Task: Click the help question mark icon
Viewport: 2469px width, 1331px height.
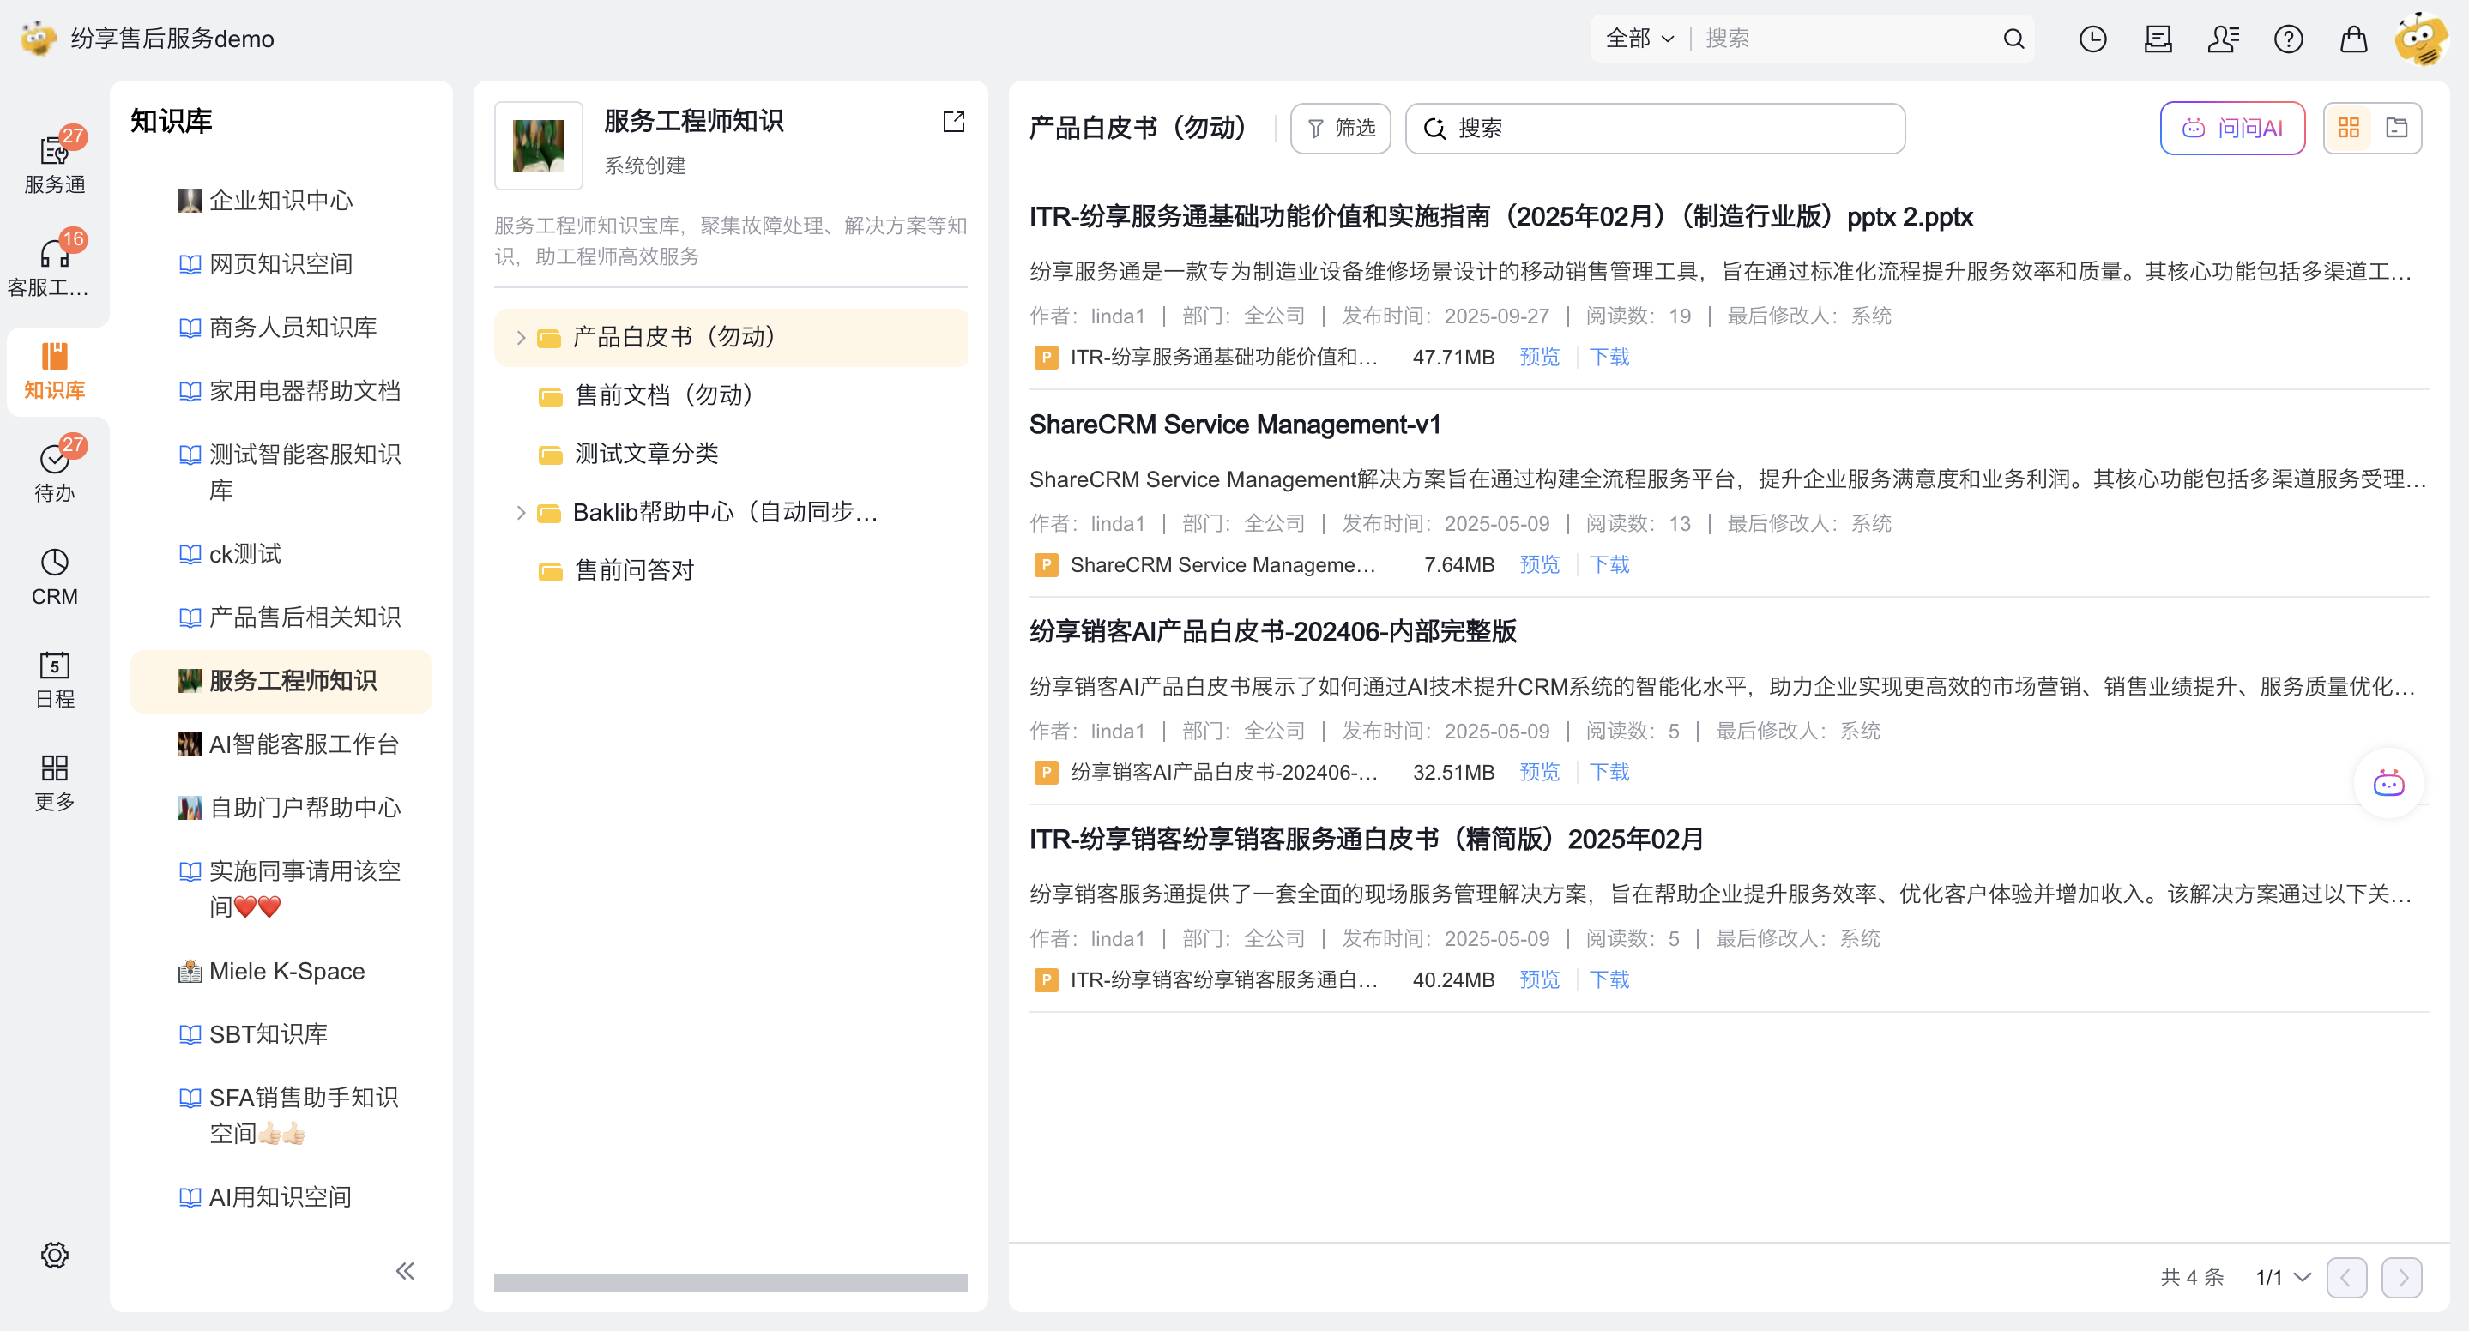Action: [2288, 39]
